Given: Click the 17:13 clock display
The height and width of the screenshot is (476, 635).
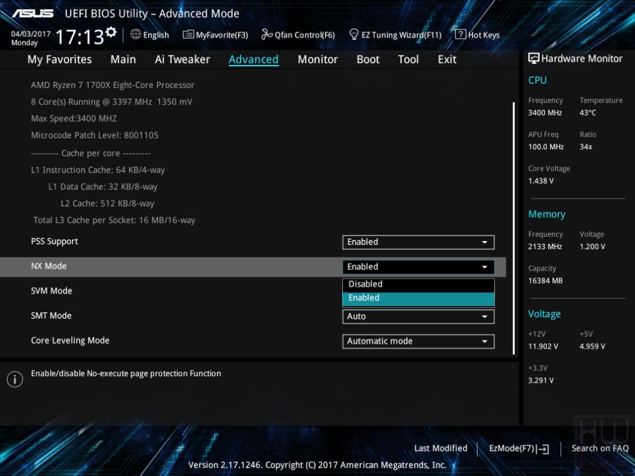Looking at the screenshot, I should coord(80,37).
